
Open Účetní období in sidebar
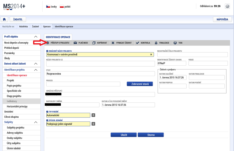point(21,148)
